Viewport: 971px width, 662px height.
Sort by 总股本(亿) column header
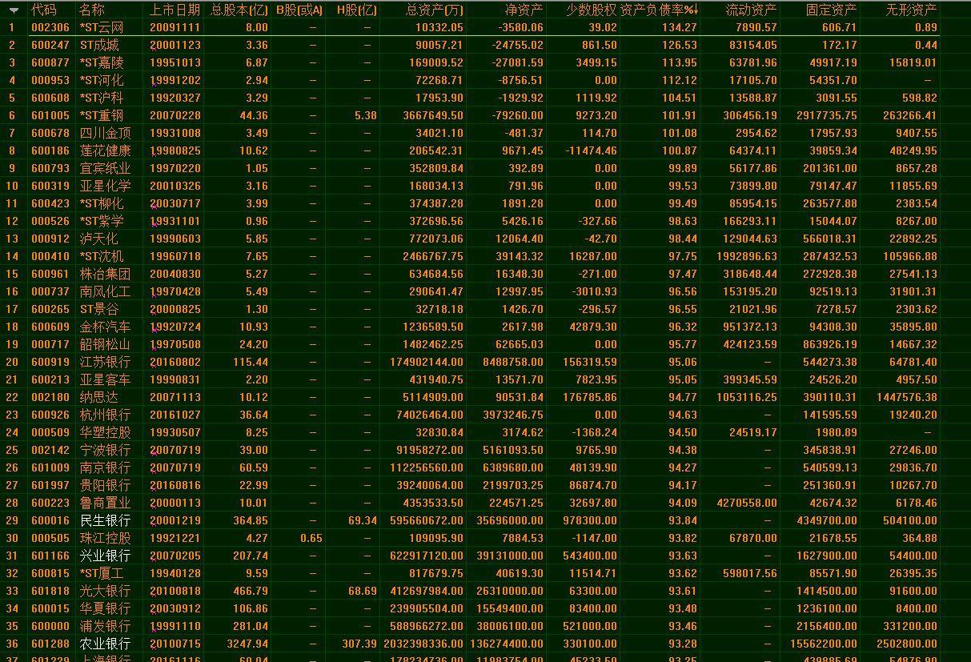pos(239,10)
